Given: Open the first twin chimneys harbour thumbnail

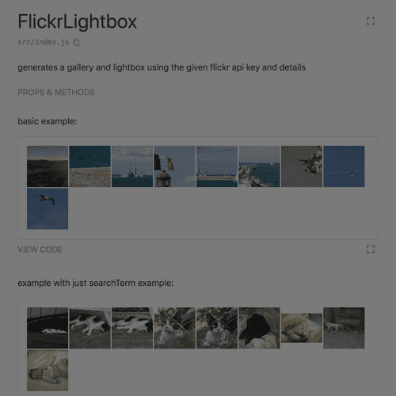Looking at the screenshot, I should [x=132, y=166].
